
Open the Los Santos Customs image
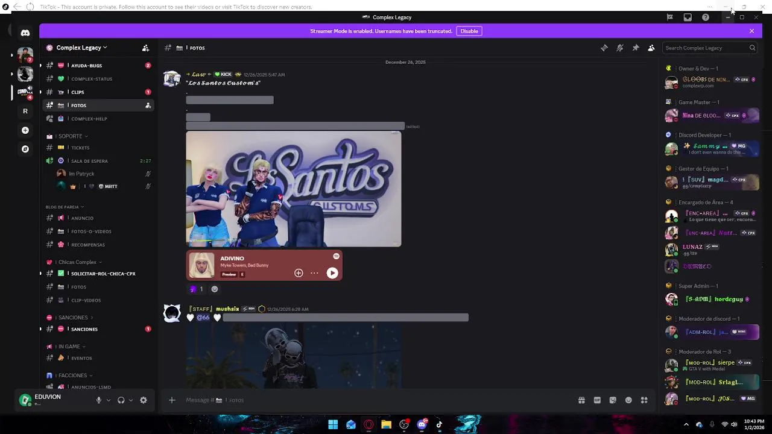coord(294,189)
